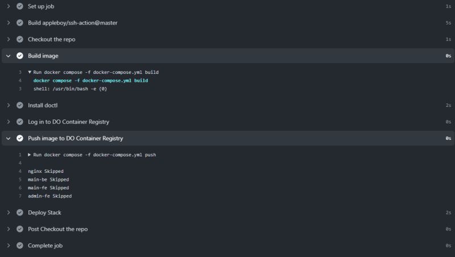
Task: Collapse the Run docker compose build group triangle
Action: pos(30,72)
